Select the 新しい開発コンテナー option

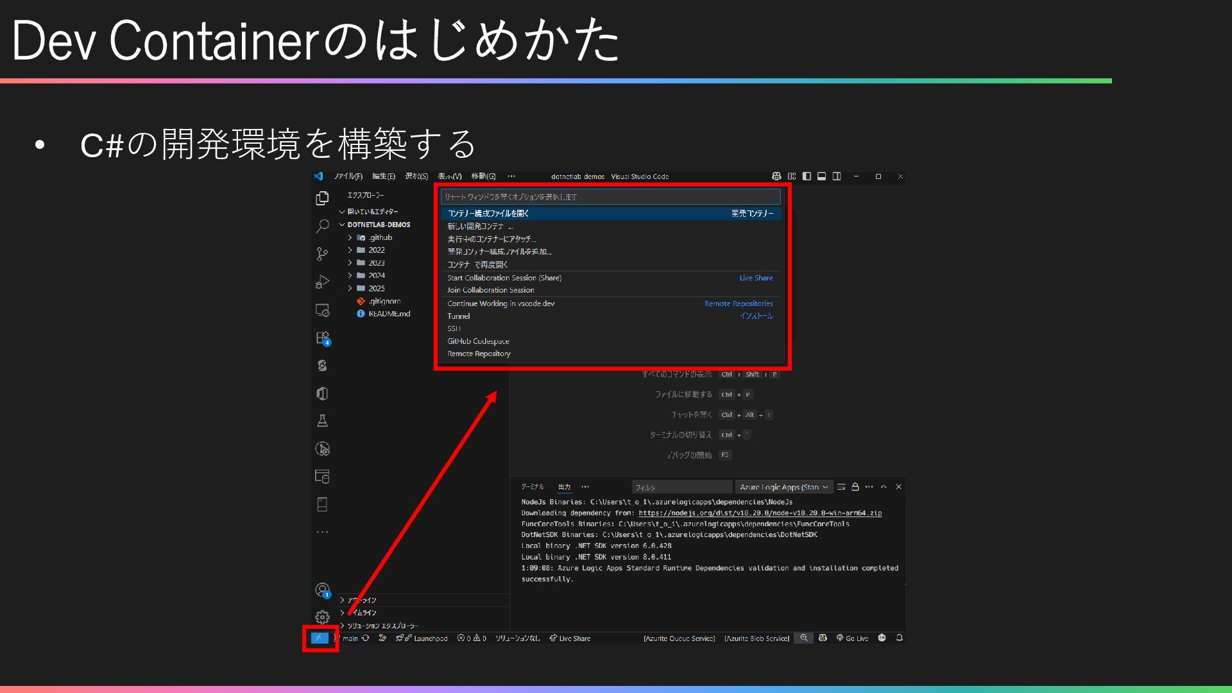pos(611,226)
